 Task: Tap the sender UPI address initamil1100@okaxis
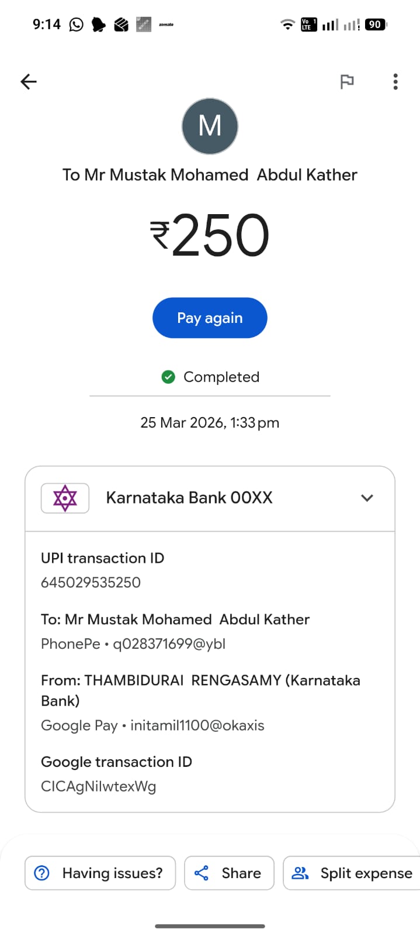pos(197,725)
